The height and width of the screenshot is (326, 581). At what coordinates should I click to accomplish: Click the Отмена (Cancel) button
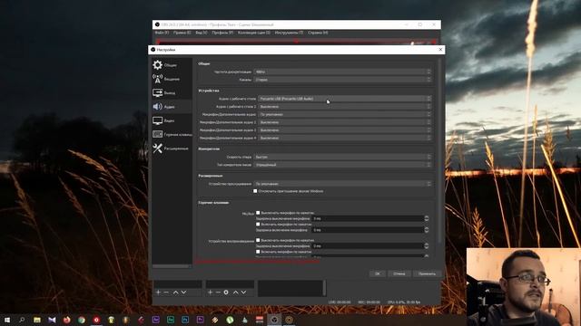click(399, 273)
